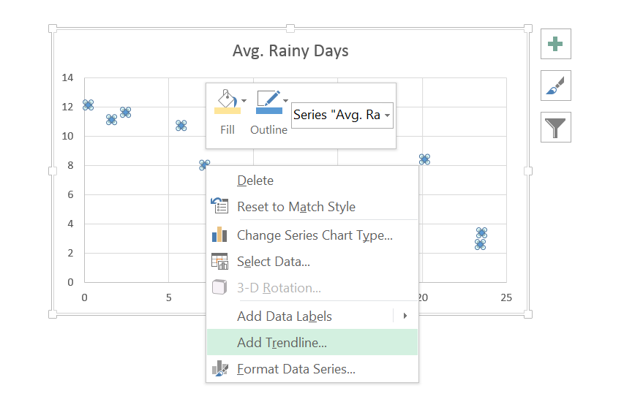The height and width of the screenshot is (410, 624).
Task: Click the yellow fill color bar
Action: pos(227,110)
